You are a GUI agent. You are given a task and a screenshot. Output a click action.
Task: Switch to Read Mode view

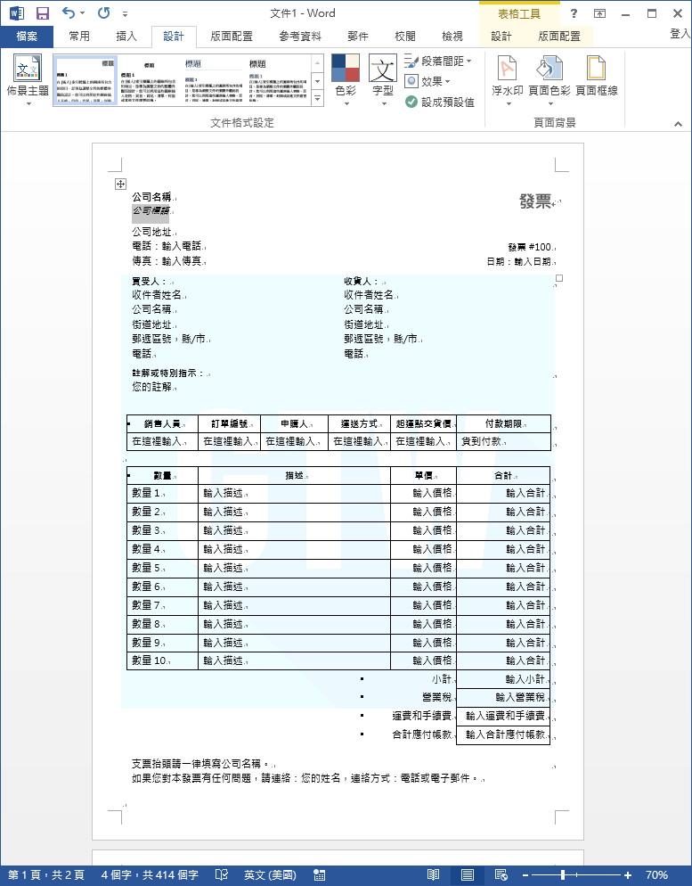(x=434, y=874)
